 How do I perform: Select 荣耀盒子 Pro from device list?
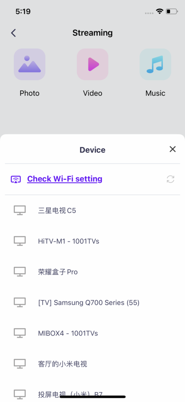click(92, 272)
